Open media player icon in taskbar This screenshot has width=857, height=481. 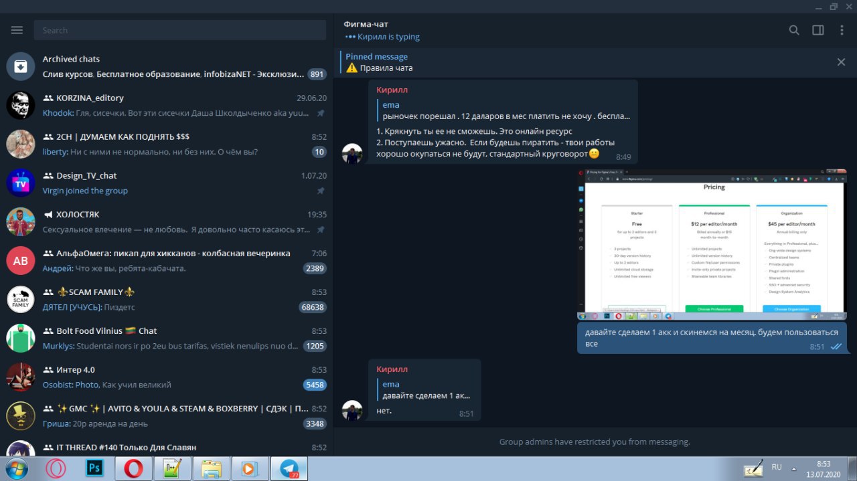(250, 468)
